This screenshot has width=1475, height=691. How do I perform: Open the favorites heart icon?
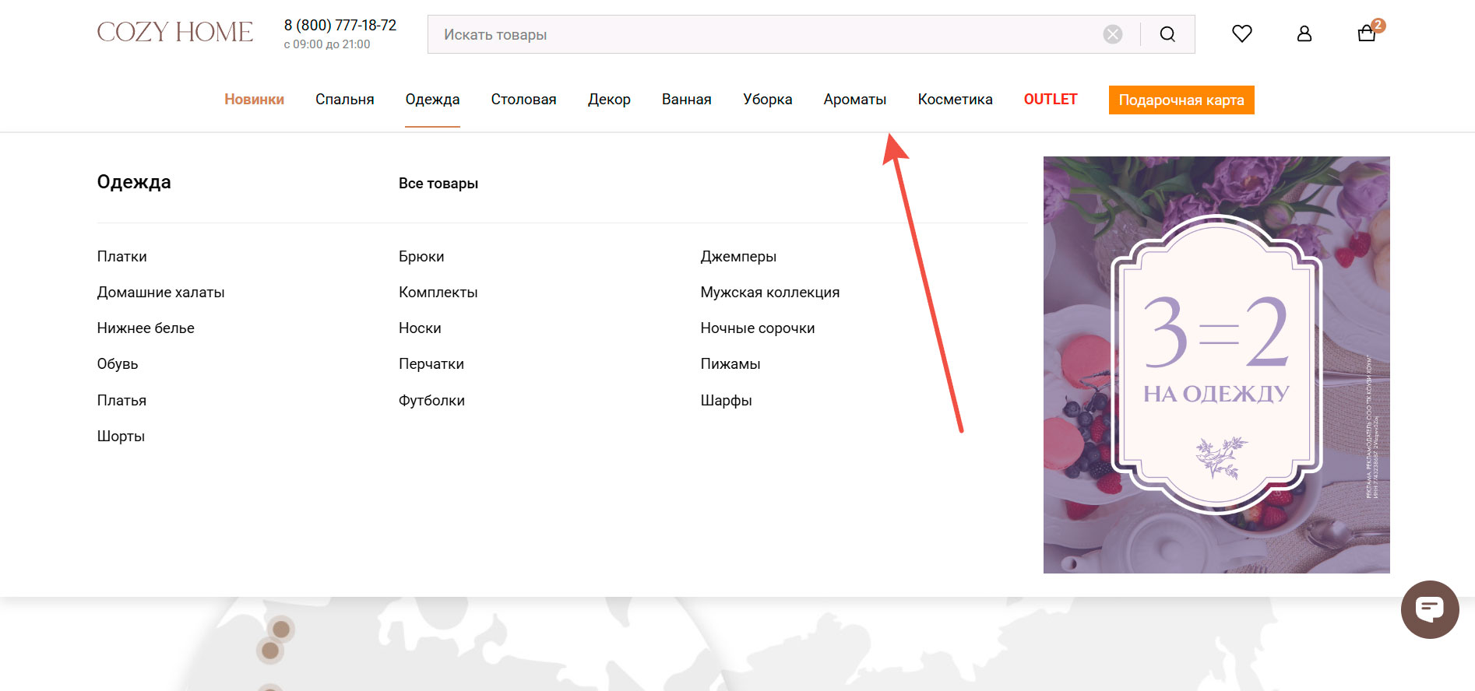click(x=1242, y=33)
